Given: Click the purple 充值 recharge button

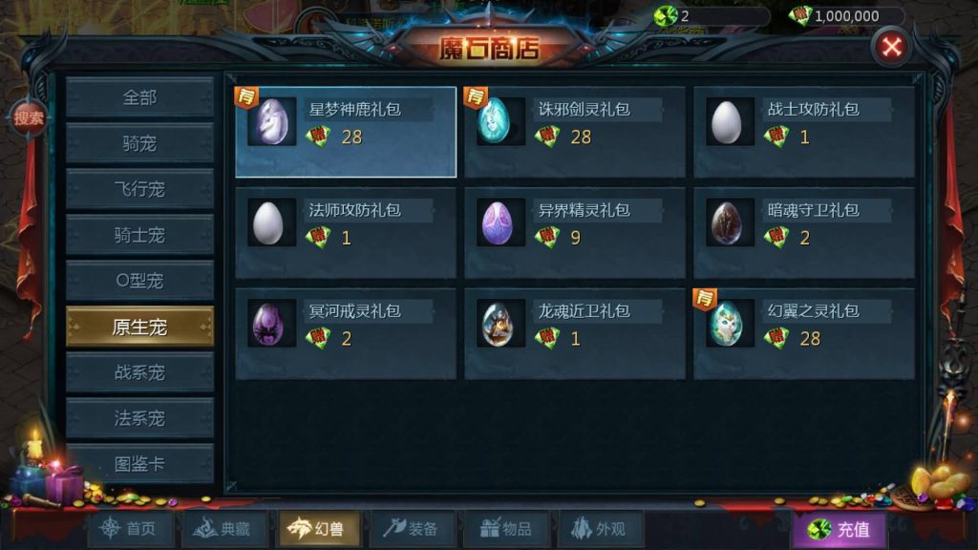Looking at the screenshot, I should [x=840, y=530].
